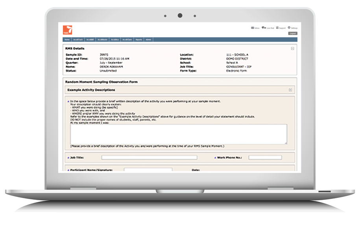Click the name DEREK ABRAHAM
Screen dimensions: 360x232
(111, 67)
